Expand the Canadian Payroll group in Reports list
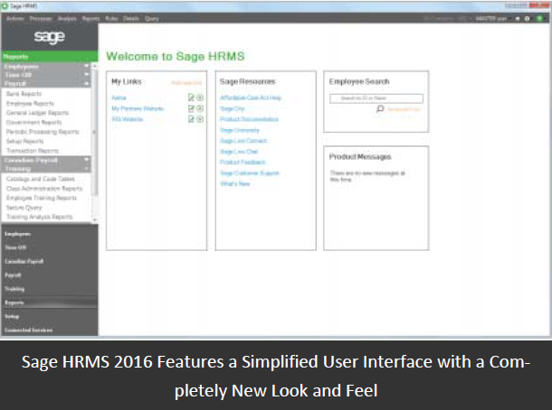The image size is (552, 410). click(46, 160)
